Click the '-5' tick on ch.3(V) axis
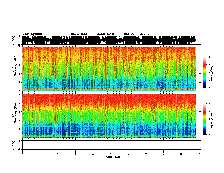This screenshot has width=224, height=173. (x=19, y=150)
